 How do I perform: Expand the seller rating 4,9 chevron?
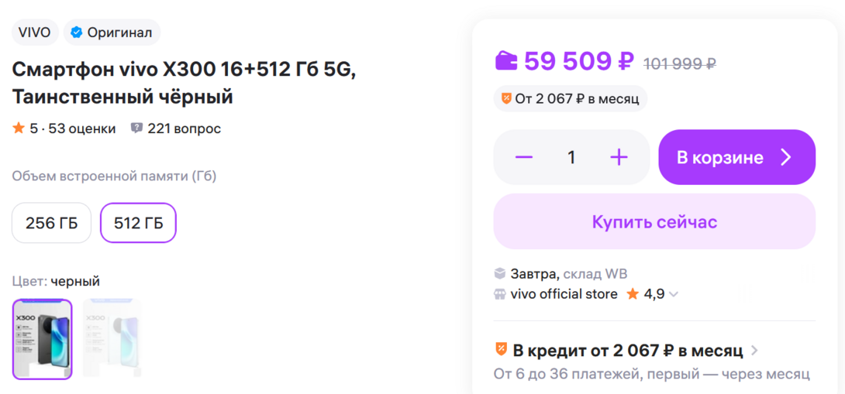pos(674,294)
